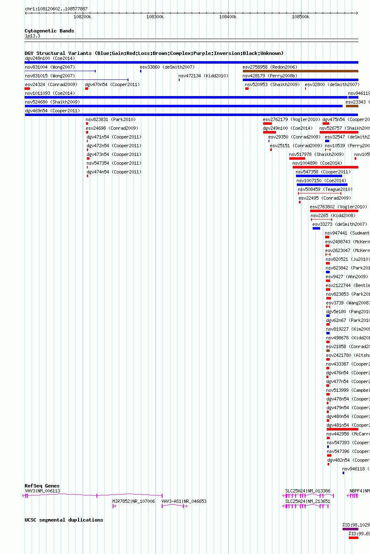Select variant esv2762179 (Vogler2010) label
Screen dimensions: 370x554
tap(291, 119)
